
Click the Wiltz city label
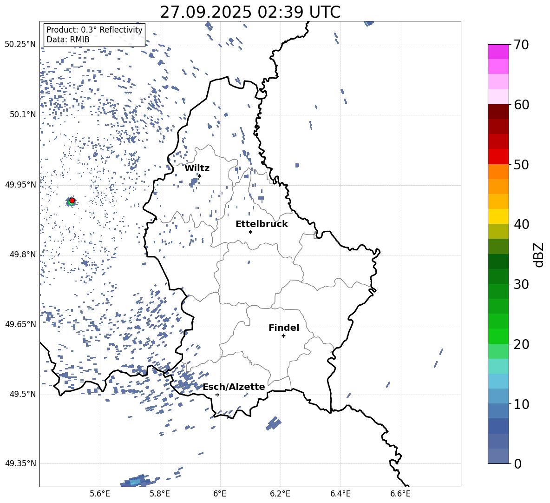pyautogui.click(x=197, y=168)
